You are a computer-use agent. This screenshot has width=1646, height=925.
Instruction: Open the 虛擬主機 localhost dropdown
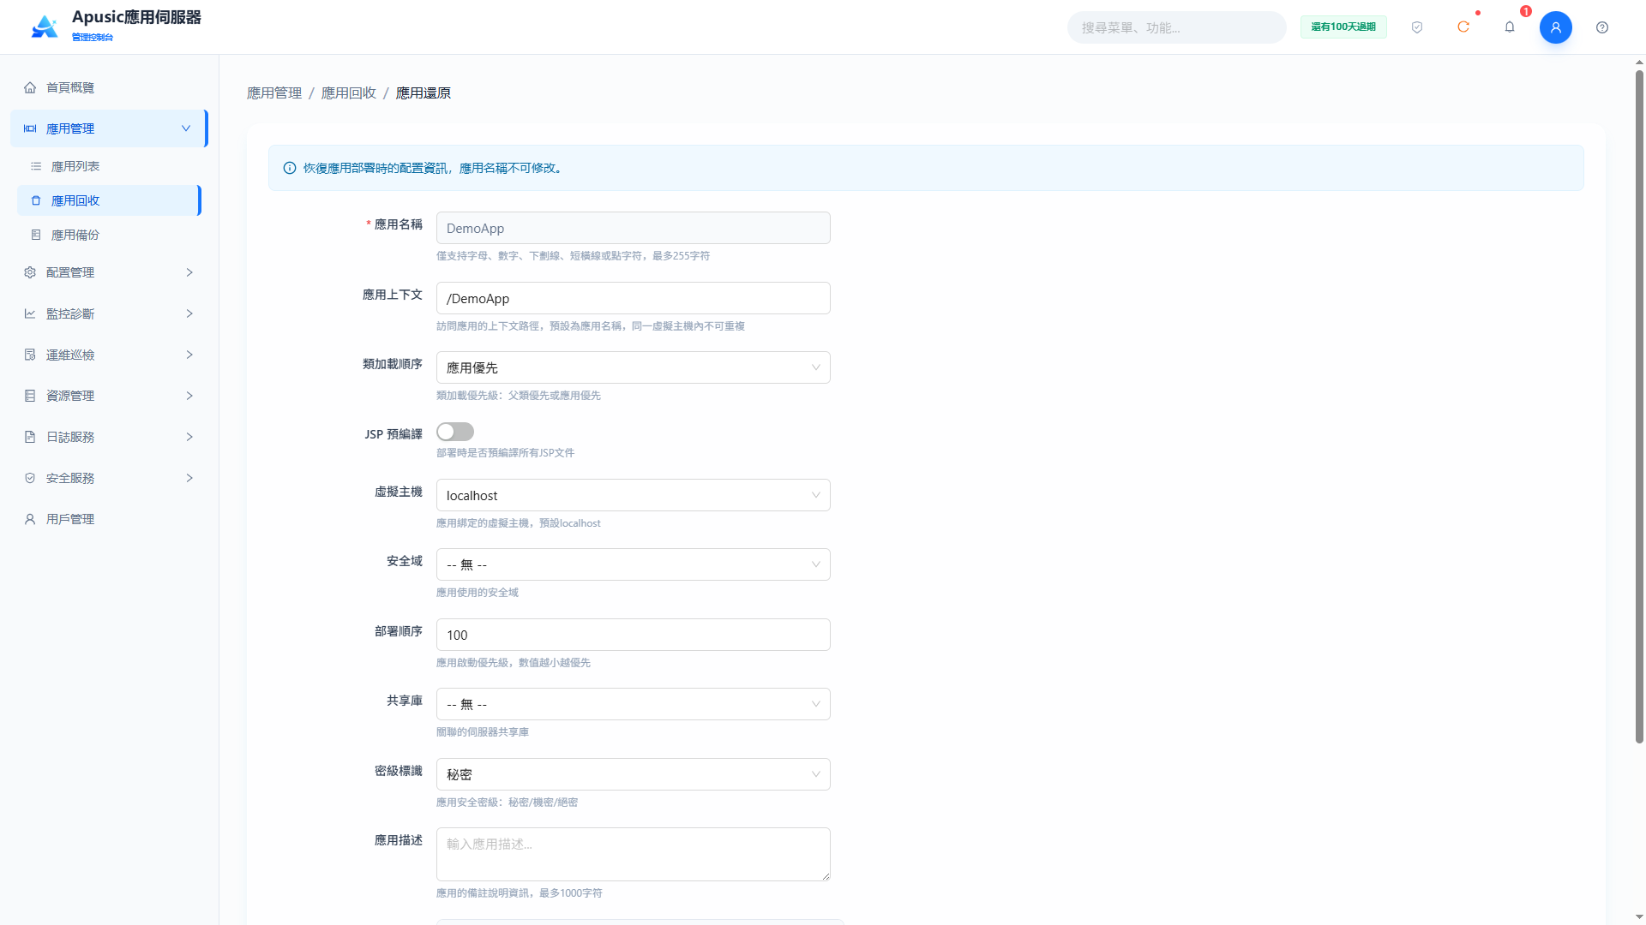coord(633,495)
